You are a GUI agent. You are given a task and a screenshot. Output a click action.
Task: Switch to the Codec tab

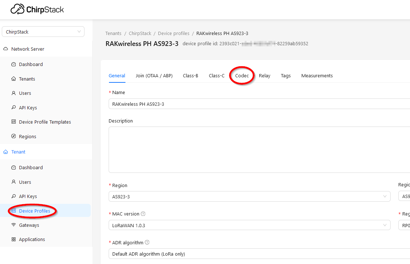point(242,76)
